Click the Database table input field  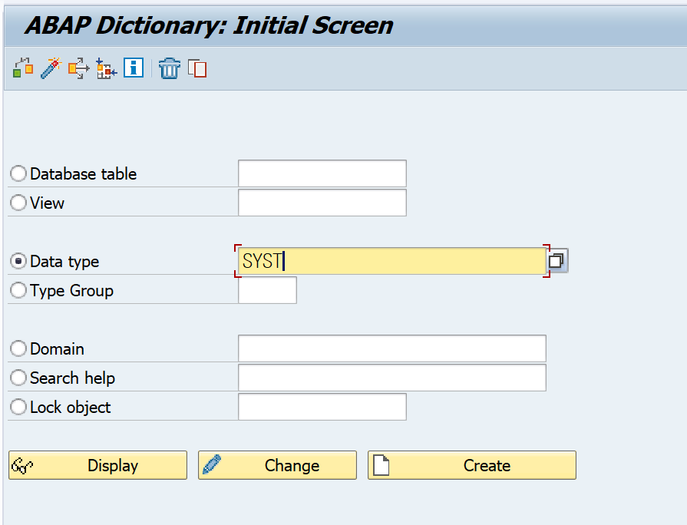pos(322,173)
